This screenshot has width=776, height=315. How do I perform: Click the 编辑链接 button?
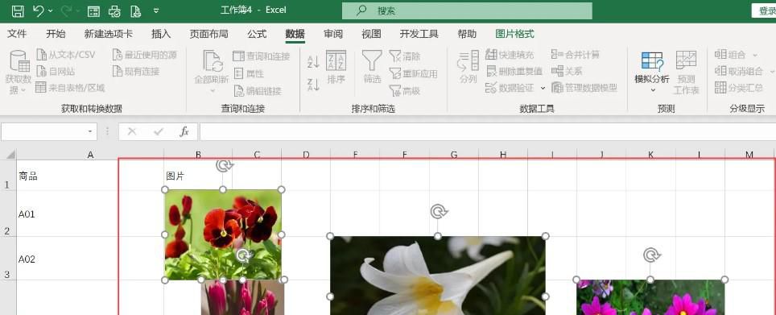tap(258, 91)
